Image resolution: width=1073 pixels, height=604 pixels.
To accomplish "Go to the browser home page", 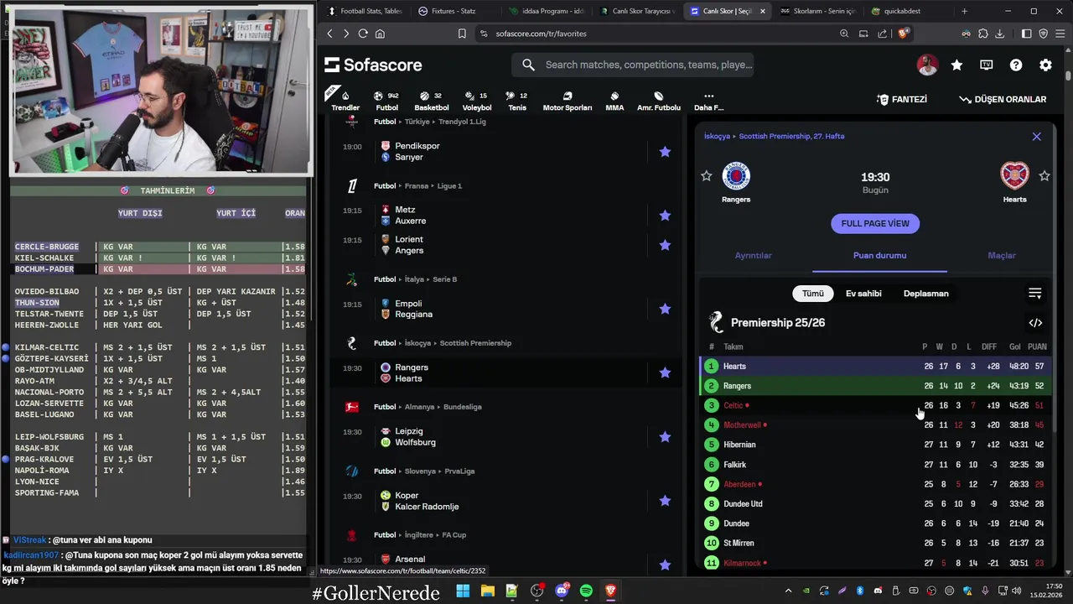I will (x=380, y=34).
